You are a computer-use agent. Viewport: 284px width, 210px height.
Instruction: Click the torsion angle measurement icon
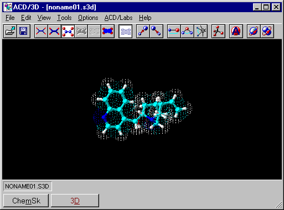[201, 31]
